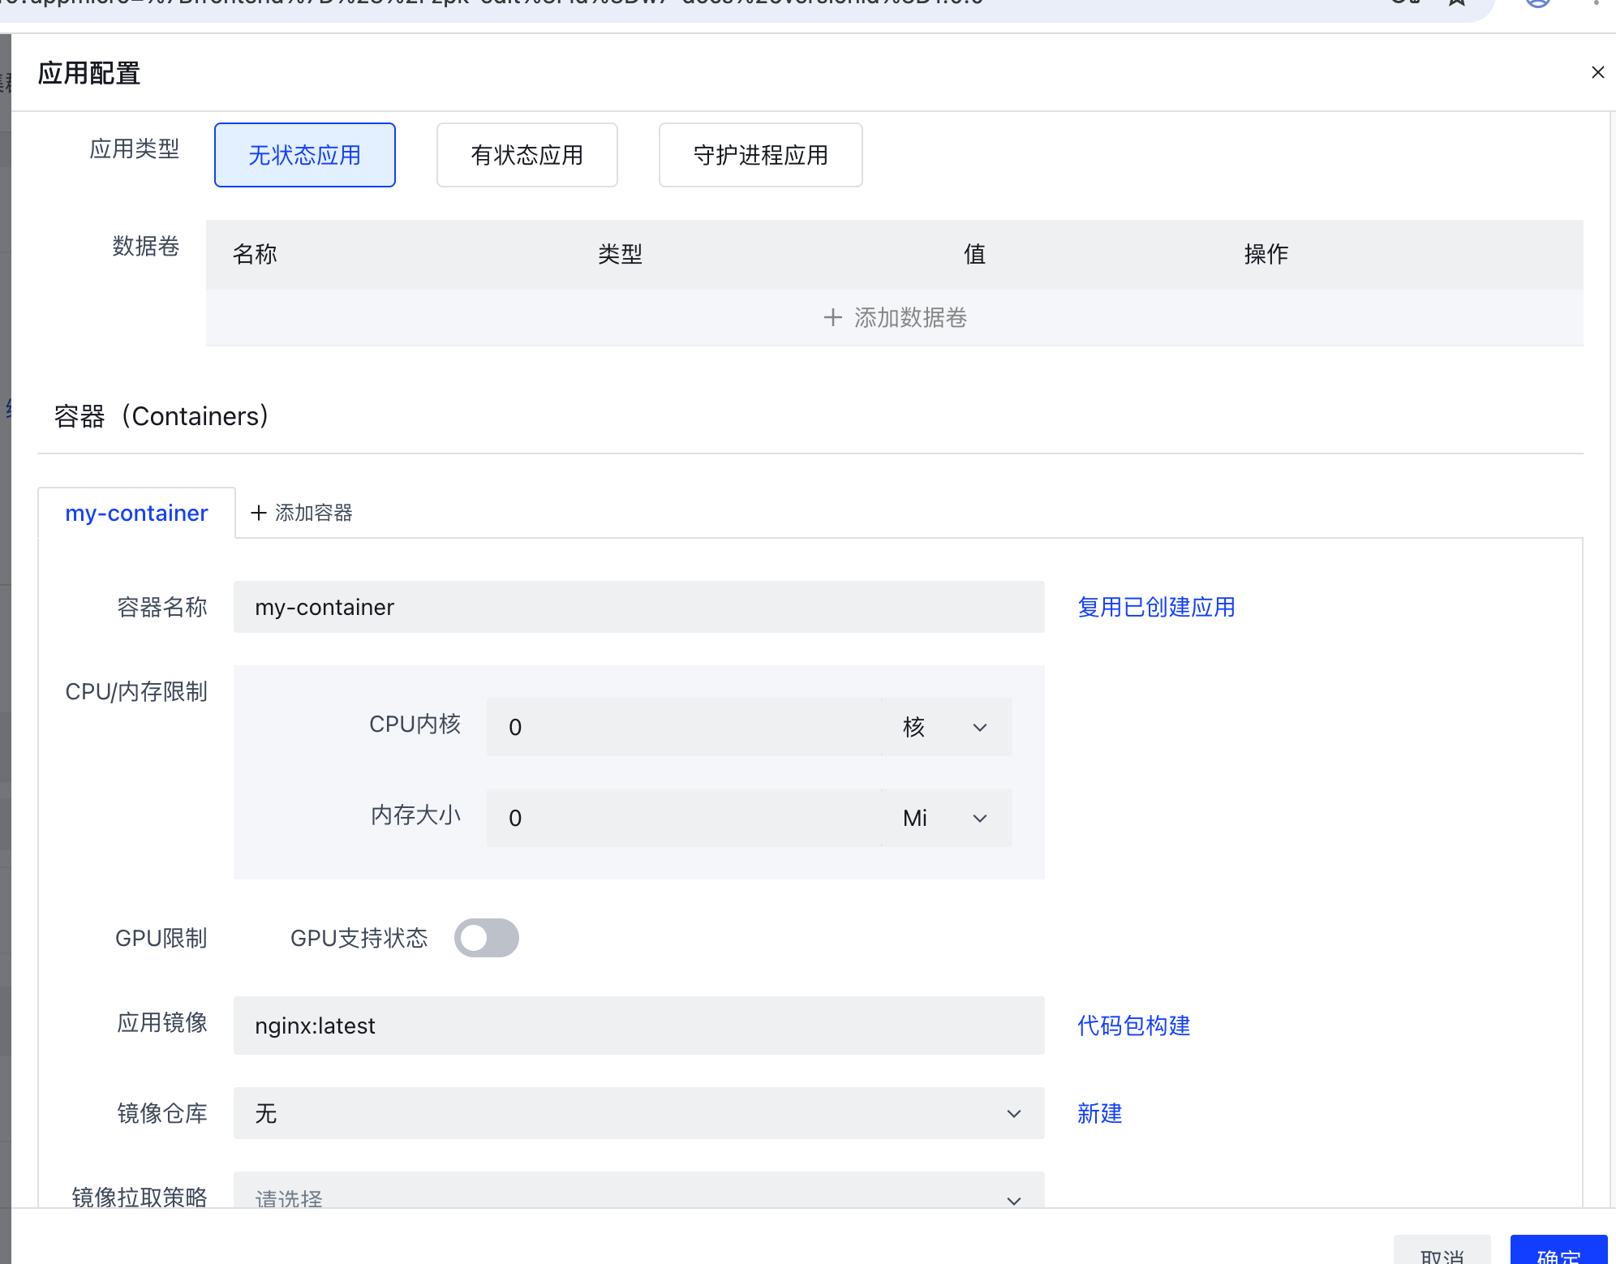1616x1264 pixels.
Task: Click the chevron arrow in the Mi selector
Action: (980, 819)
